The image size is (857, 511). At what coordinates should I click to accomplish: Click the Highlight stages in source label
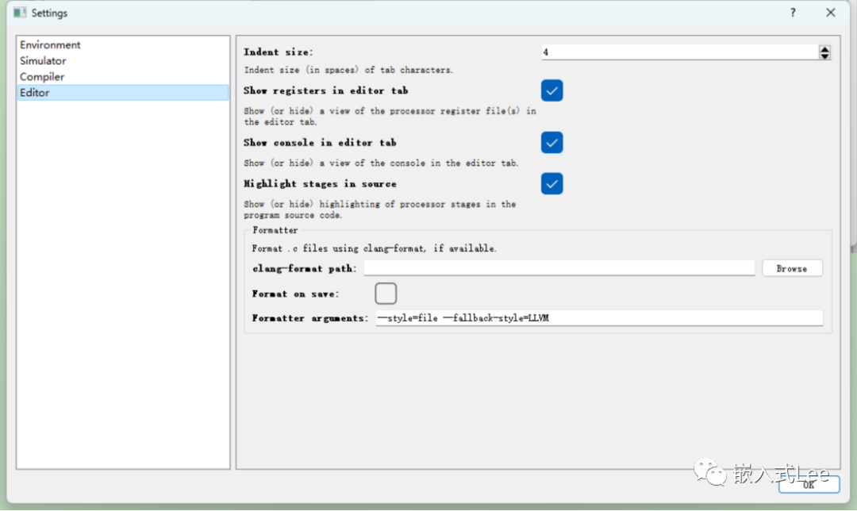pyautogui.click(x=321, y=184)
